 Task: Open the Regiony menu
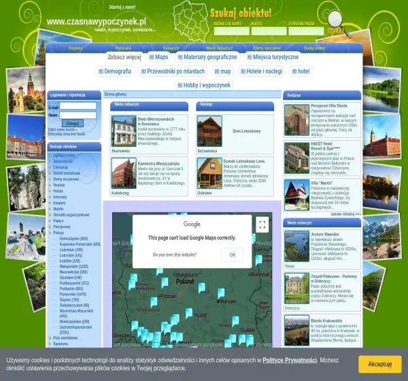(75, 48)
